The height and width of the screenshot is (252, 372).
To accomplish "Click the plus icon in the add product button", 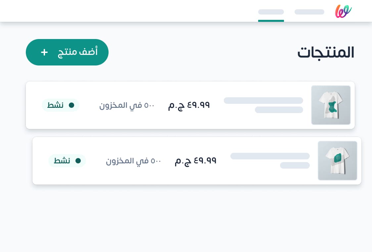I will pyautogui.click(x=44, y=52).
